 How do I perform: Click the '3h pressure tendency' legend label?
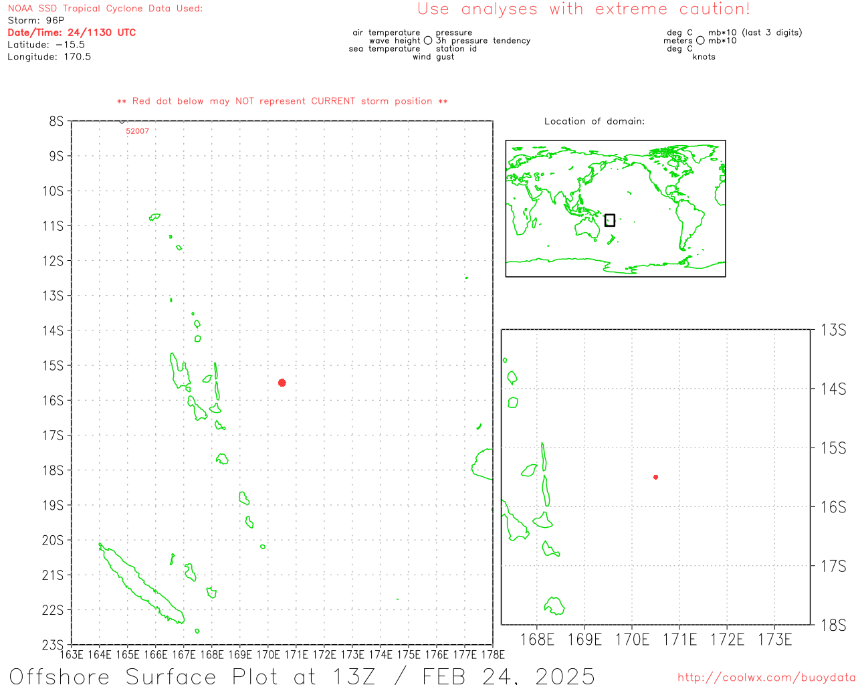point(484,41)
